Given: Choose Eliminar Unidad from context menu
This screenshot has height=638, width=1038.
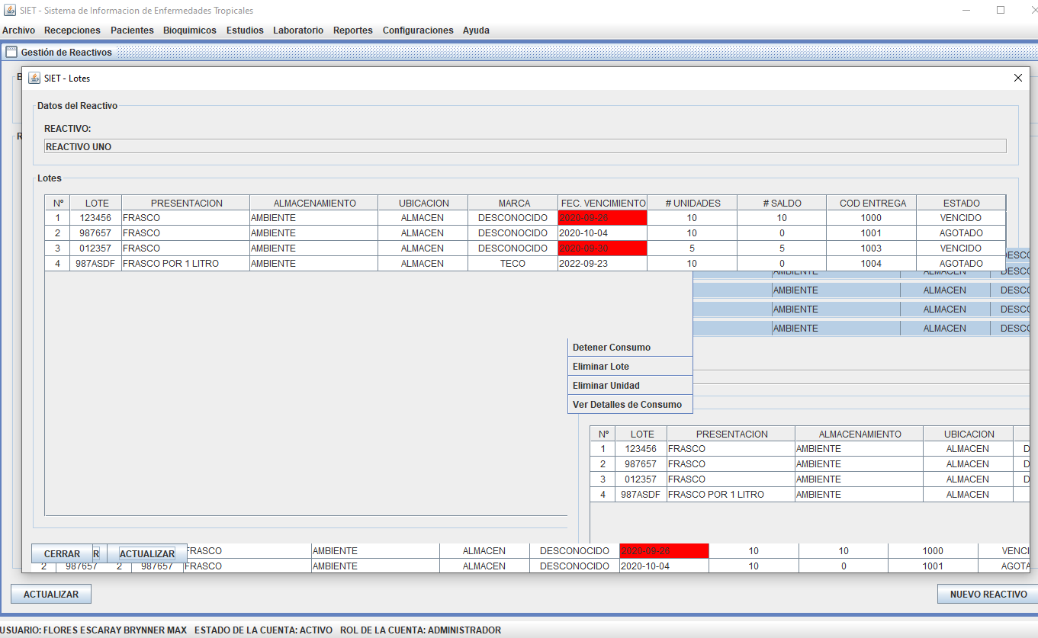Looking at the screenshot, I should [x=630, y=386].
